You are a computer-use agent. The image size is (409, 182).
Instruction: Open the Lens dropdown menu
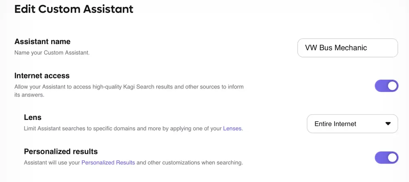[x=352, y=124]
